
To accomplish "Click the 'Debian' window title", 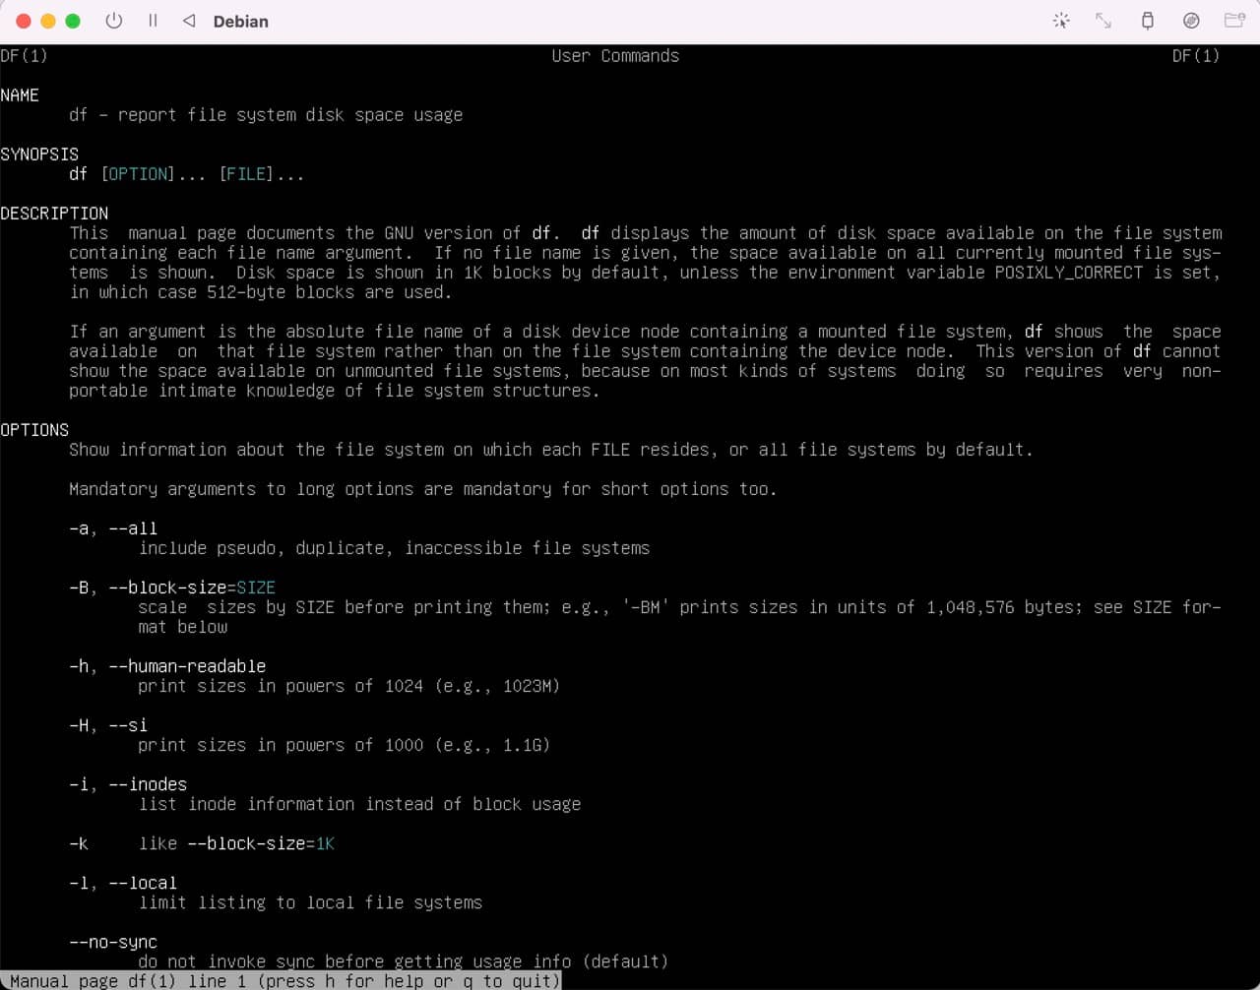I will click(241, 21).
